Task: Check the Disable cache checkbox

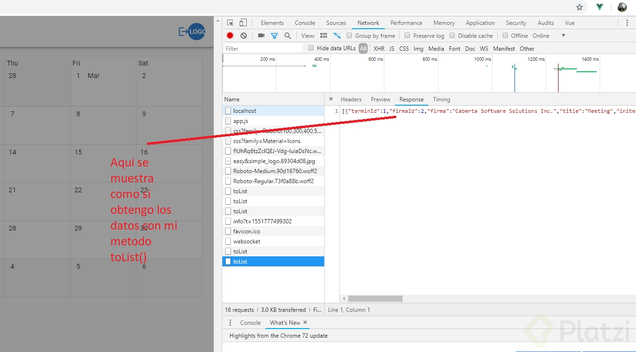Action: [x=452, y=35]
